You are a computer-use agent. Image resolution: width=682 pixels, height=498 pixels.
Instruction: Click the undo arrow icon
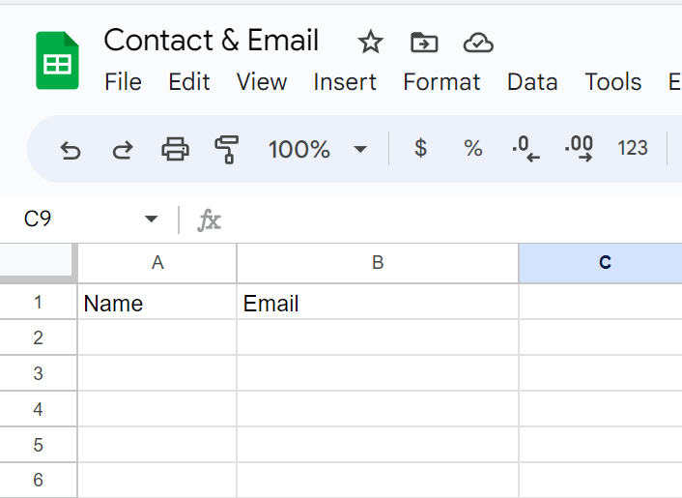coord(71,149)
